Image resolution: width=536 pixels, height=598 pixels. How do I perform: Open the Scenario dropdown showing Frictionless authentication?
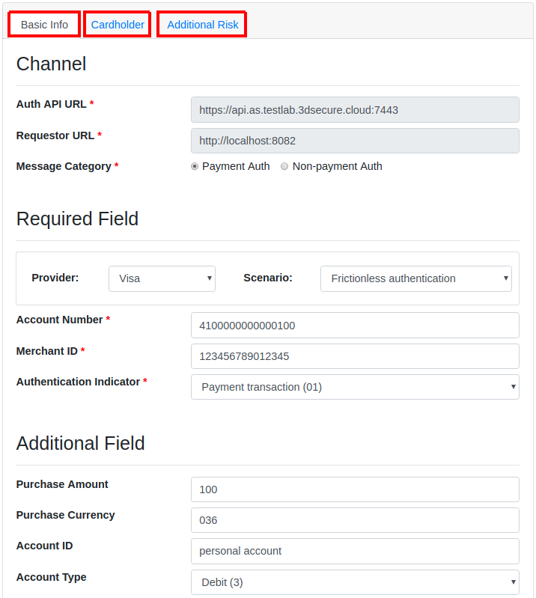coord(415,278)
